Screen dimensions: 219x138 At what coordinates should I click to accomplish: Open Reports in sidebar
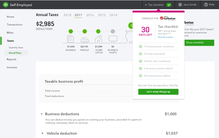click(x=11, y=59)
